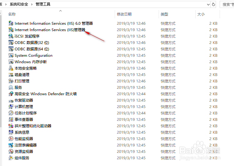234x166 pixels.
Task: Click the 2 KB size in 服务 row
Action: click(213, 88)
